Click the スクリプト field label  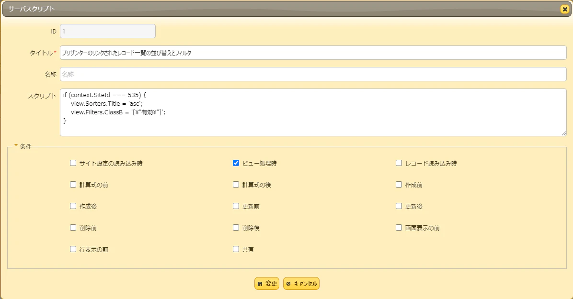click(x=42, y=96)
